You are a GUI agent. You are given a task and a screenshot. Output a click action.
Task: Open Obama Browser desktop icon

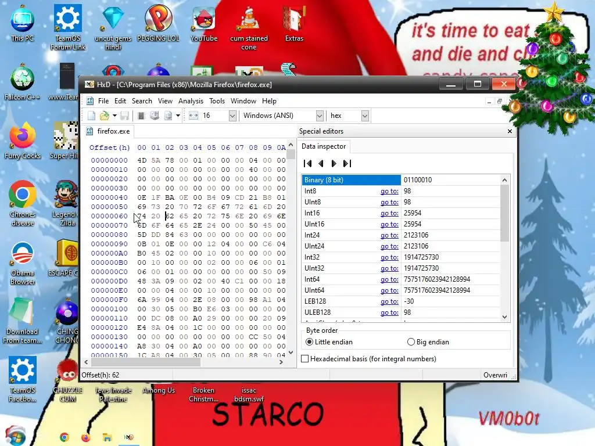pyautogui.click(x=23, y=263)
